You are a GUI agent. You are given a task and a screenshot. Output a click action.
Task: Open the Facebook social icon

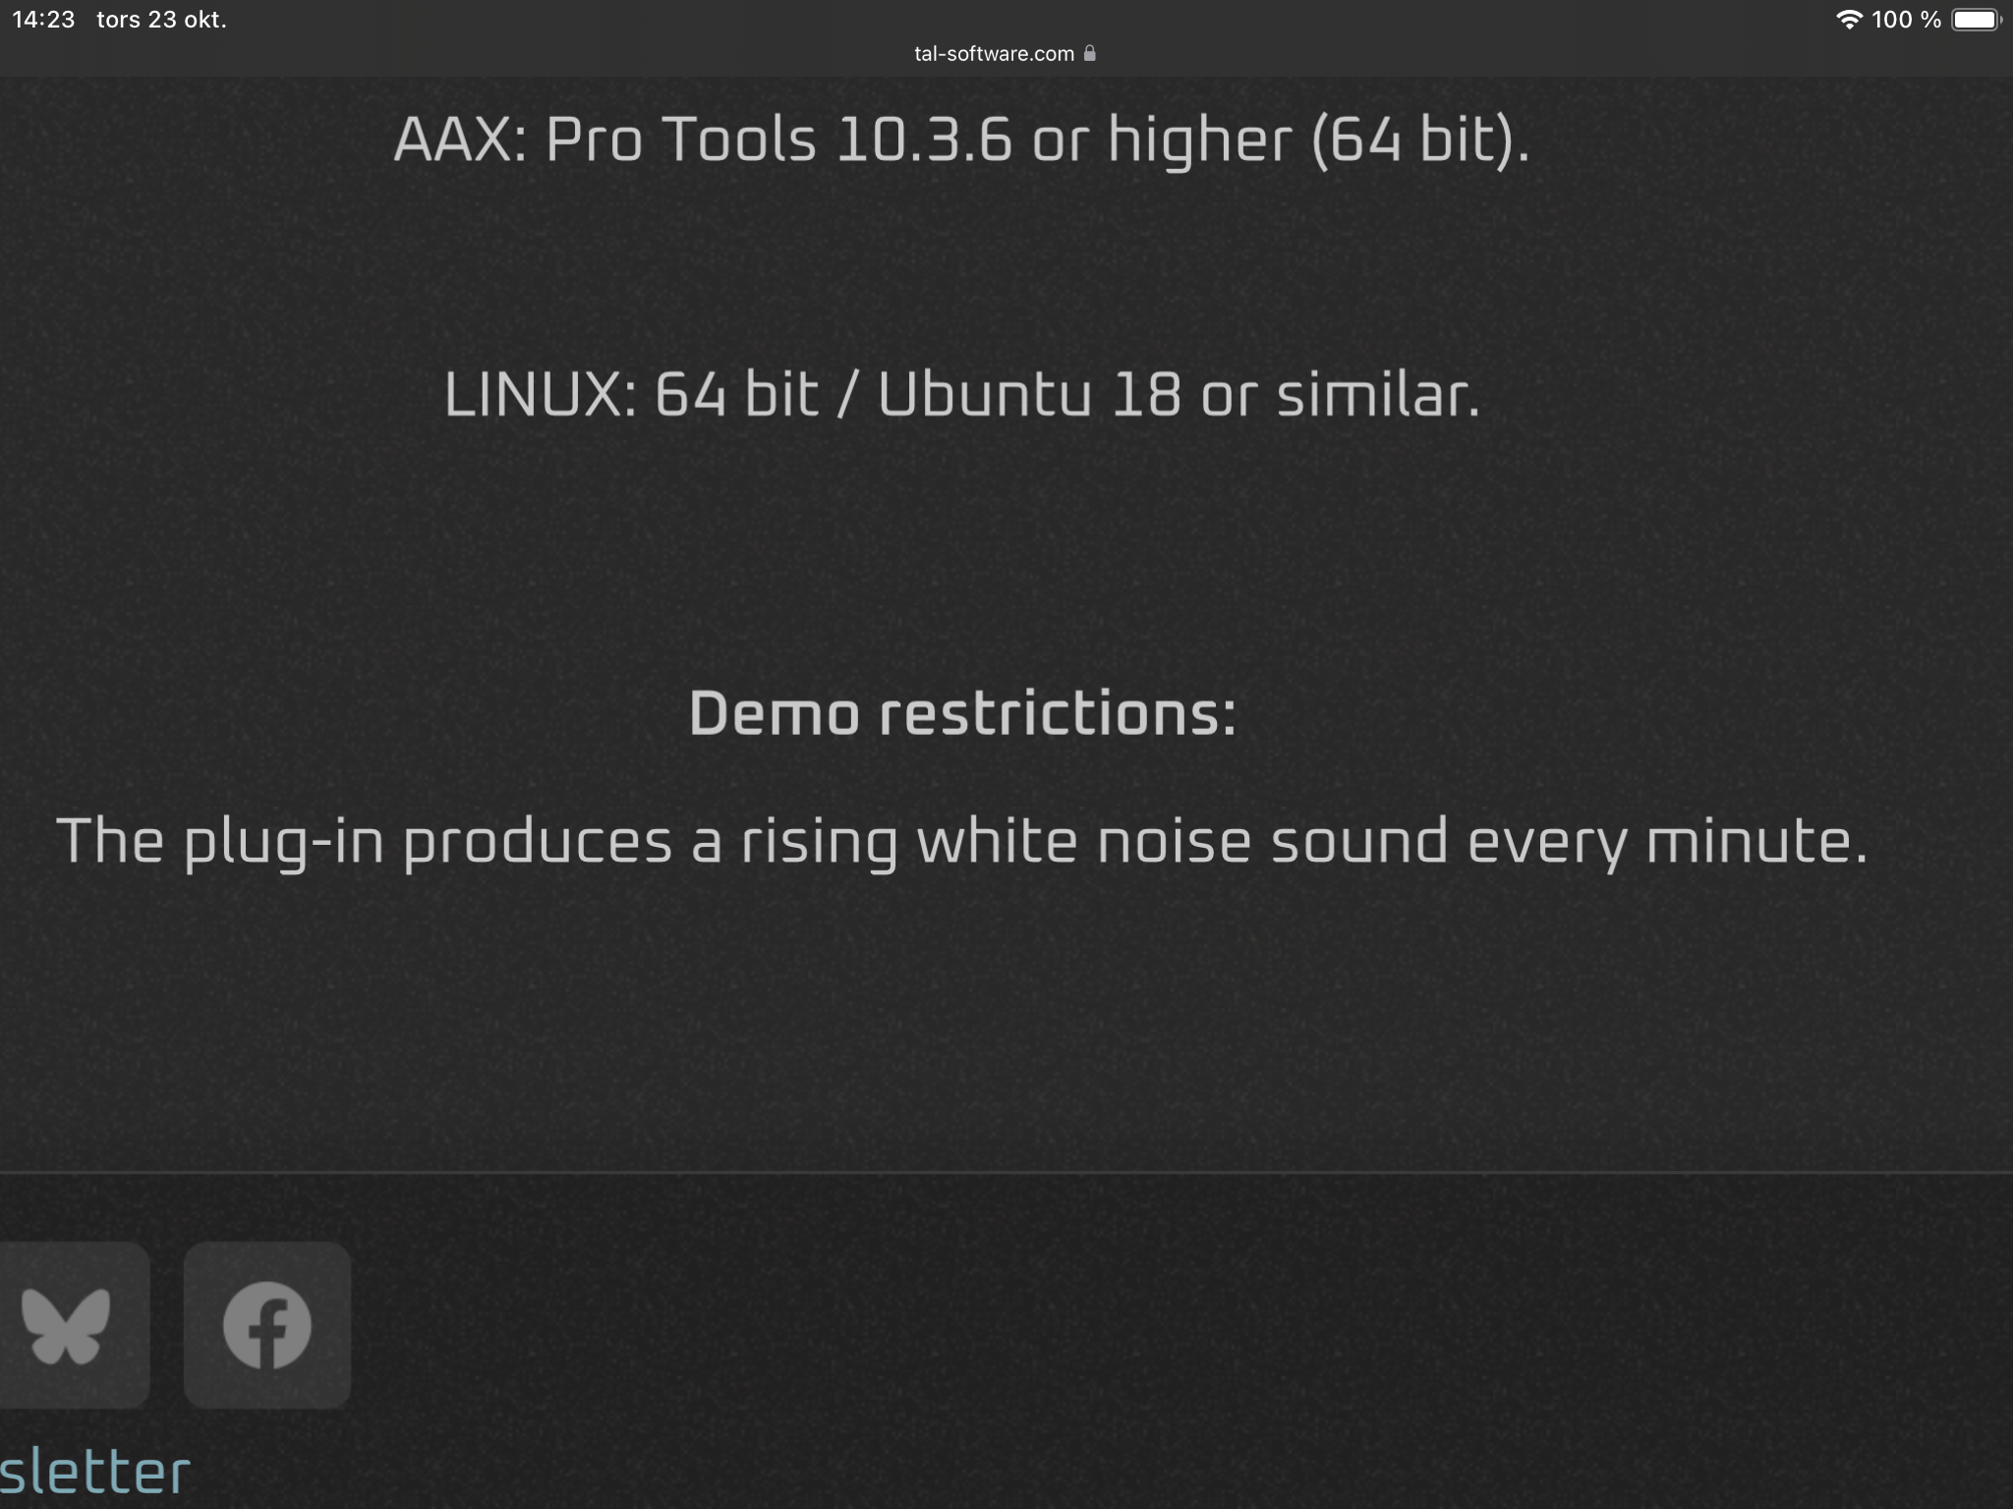click(267, 1325)
